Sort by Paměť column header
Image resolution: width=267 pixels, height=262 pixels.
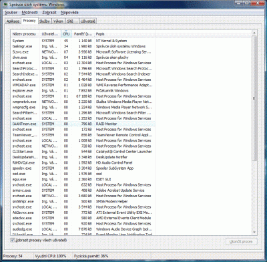(83, 34)
